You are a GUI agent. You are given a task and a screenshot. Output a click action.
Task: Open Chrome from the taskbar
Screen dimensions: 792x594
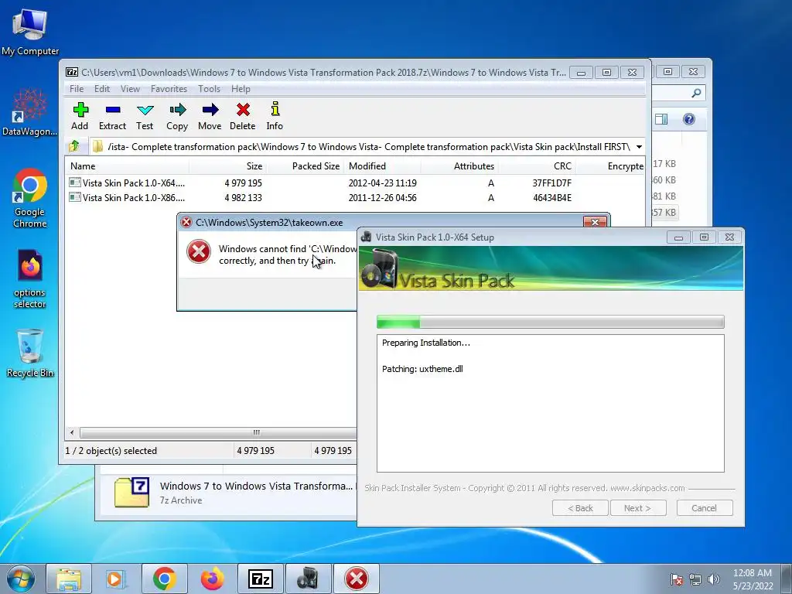(x=164, y=579)
